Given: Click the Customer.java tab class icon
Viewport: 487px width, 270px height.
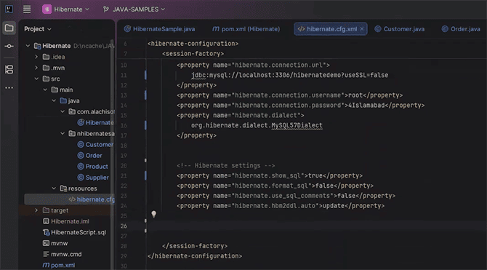Looking at the screenshot, I should click(378, 29).
